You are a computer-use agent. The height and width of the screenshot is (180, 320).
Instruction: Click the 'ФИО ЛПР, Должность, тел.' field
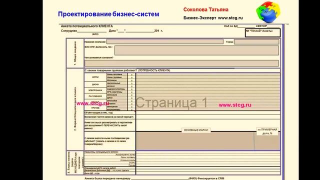(196, 50)
